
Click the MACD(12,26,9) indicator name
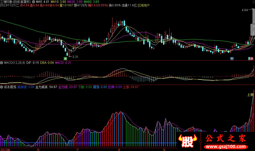[14, 63]
